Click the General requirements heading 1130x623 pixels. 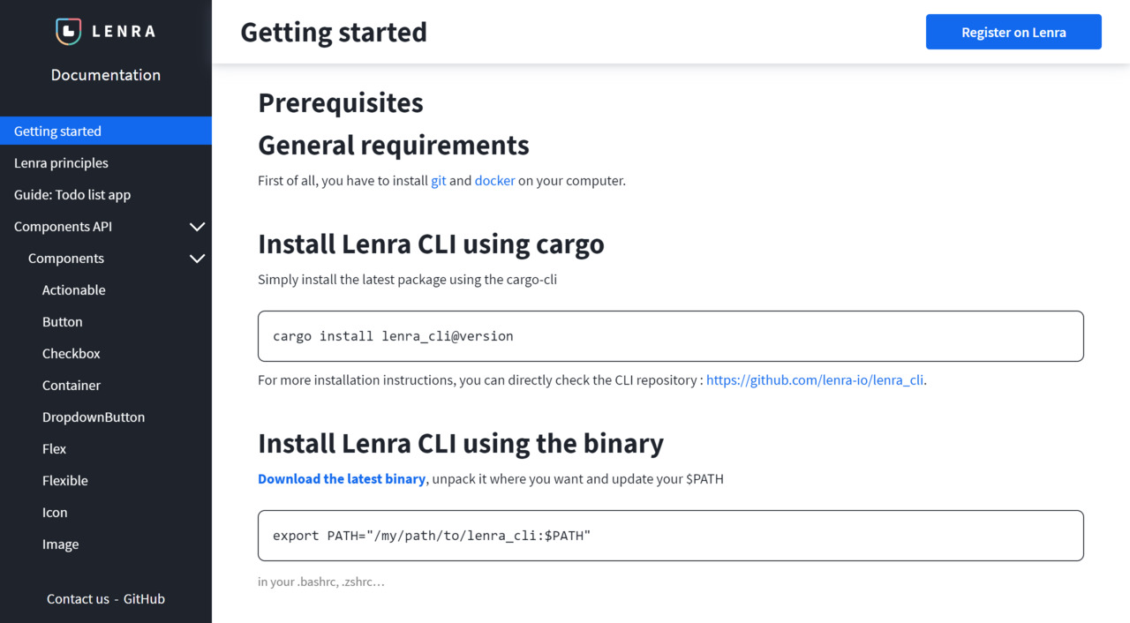(x=394, y=145)
